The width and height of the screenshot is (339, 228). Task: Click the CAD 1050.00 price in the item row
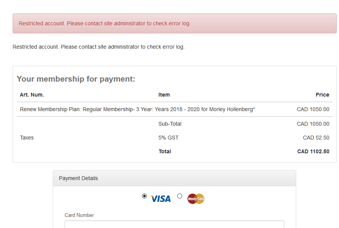pyautogui.click(x=313, y=109)
